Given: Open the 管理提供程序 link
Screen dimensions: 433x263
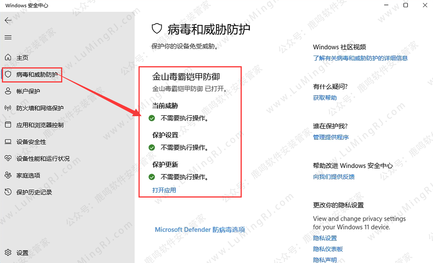Looking at the screenshot, I should (331, 137).
